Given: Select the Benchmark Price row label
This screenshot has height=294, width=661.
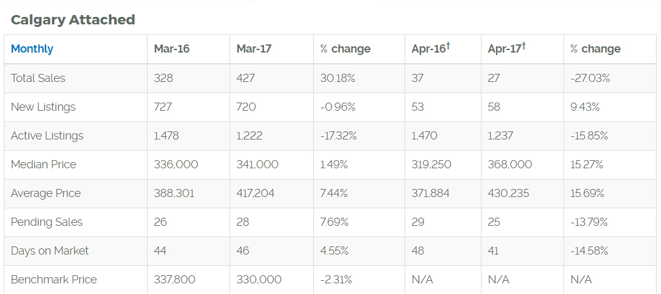Looking at the screenshot, I should point(54,280).
